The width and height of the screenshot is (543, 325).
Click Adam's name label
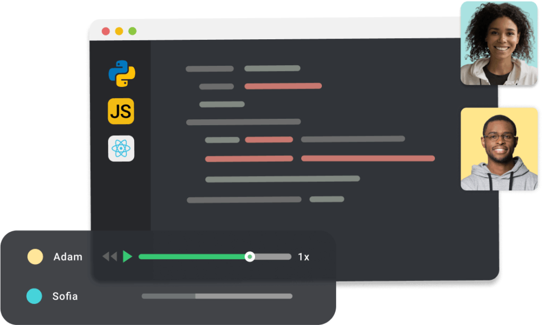68,257
